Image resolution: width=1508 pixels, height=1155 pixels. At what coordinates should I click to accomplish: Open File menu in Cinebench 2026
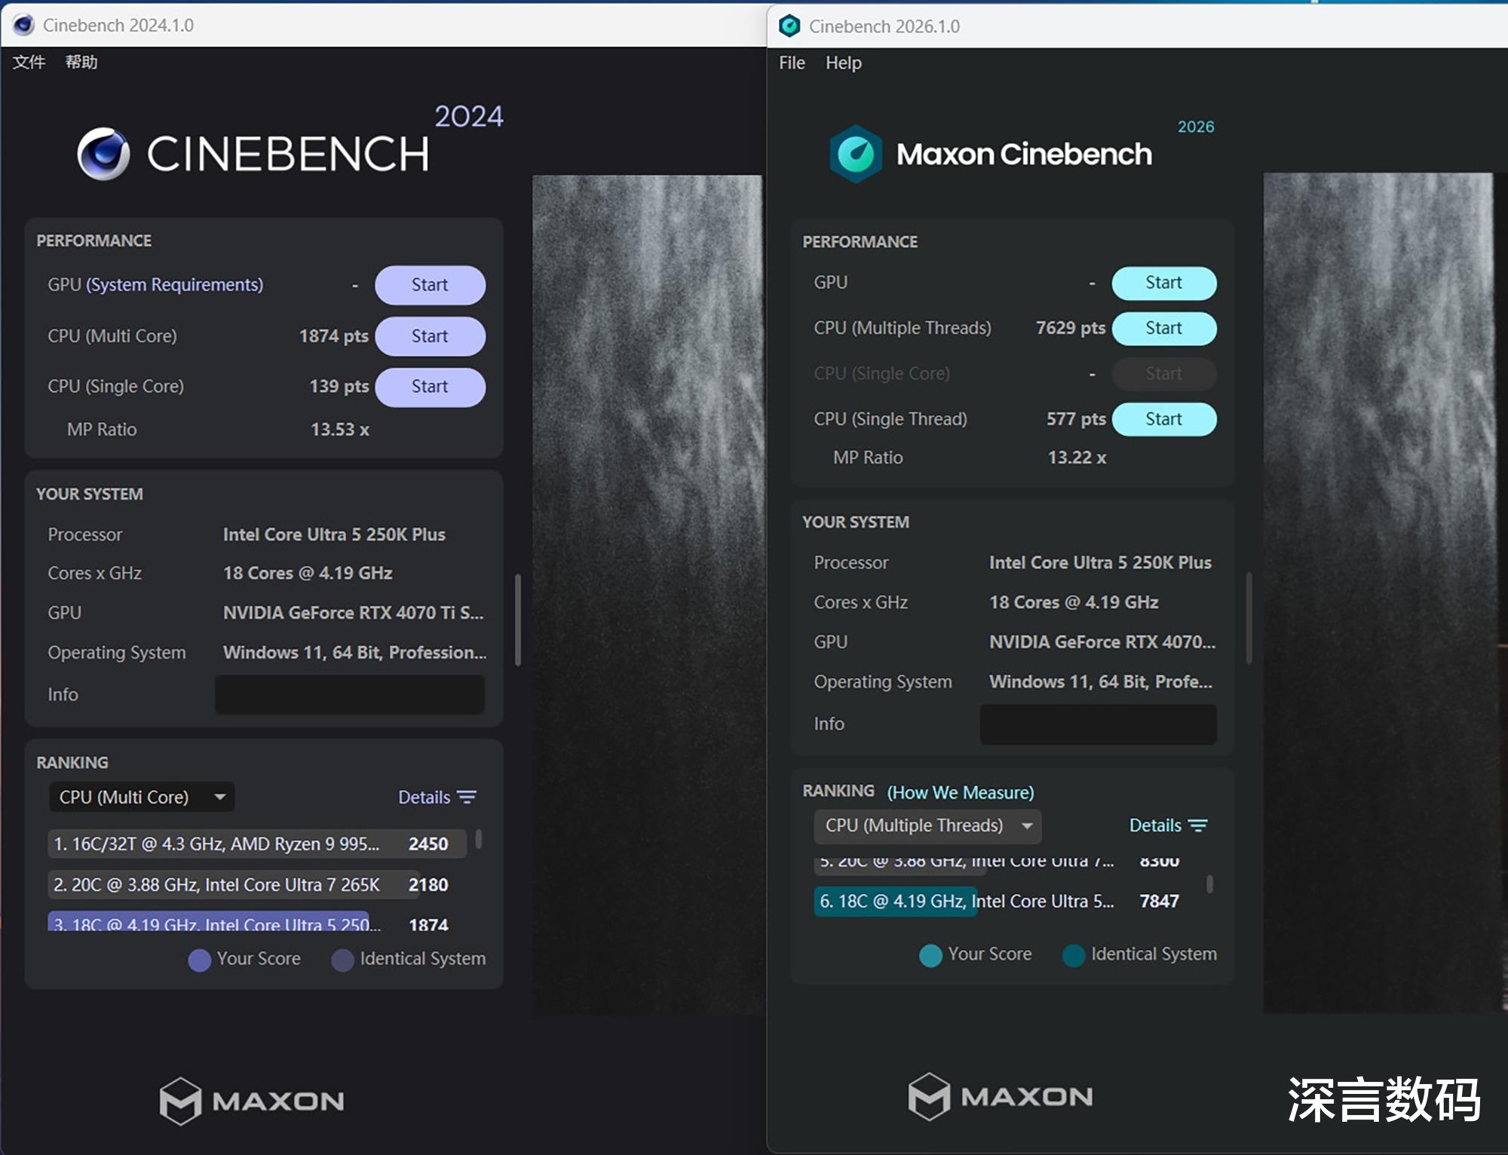click(x=792, y=63)
